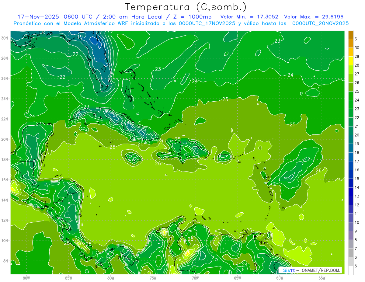This screenshot has width=365, height=282.
Task: Click the "60W" longitude axis label
Action: (280, 278)
